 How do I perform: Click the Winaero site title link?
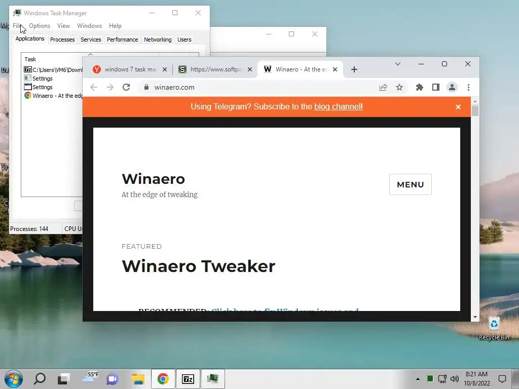tap(153, 179)
